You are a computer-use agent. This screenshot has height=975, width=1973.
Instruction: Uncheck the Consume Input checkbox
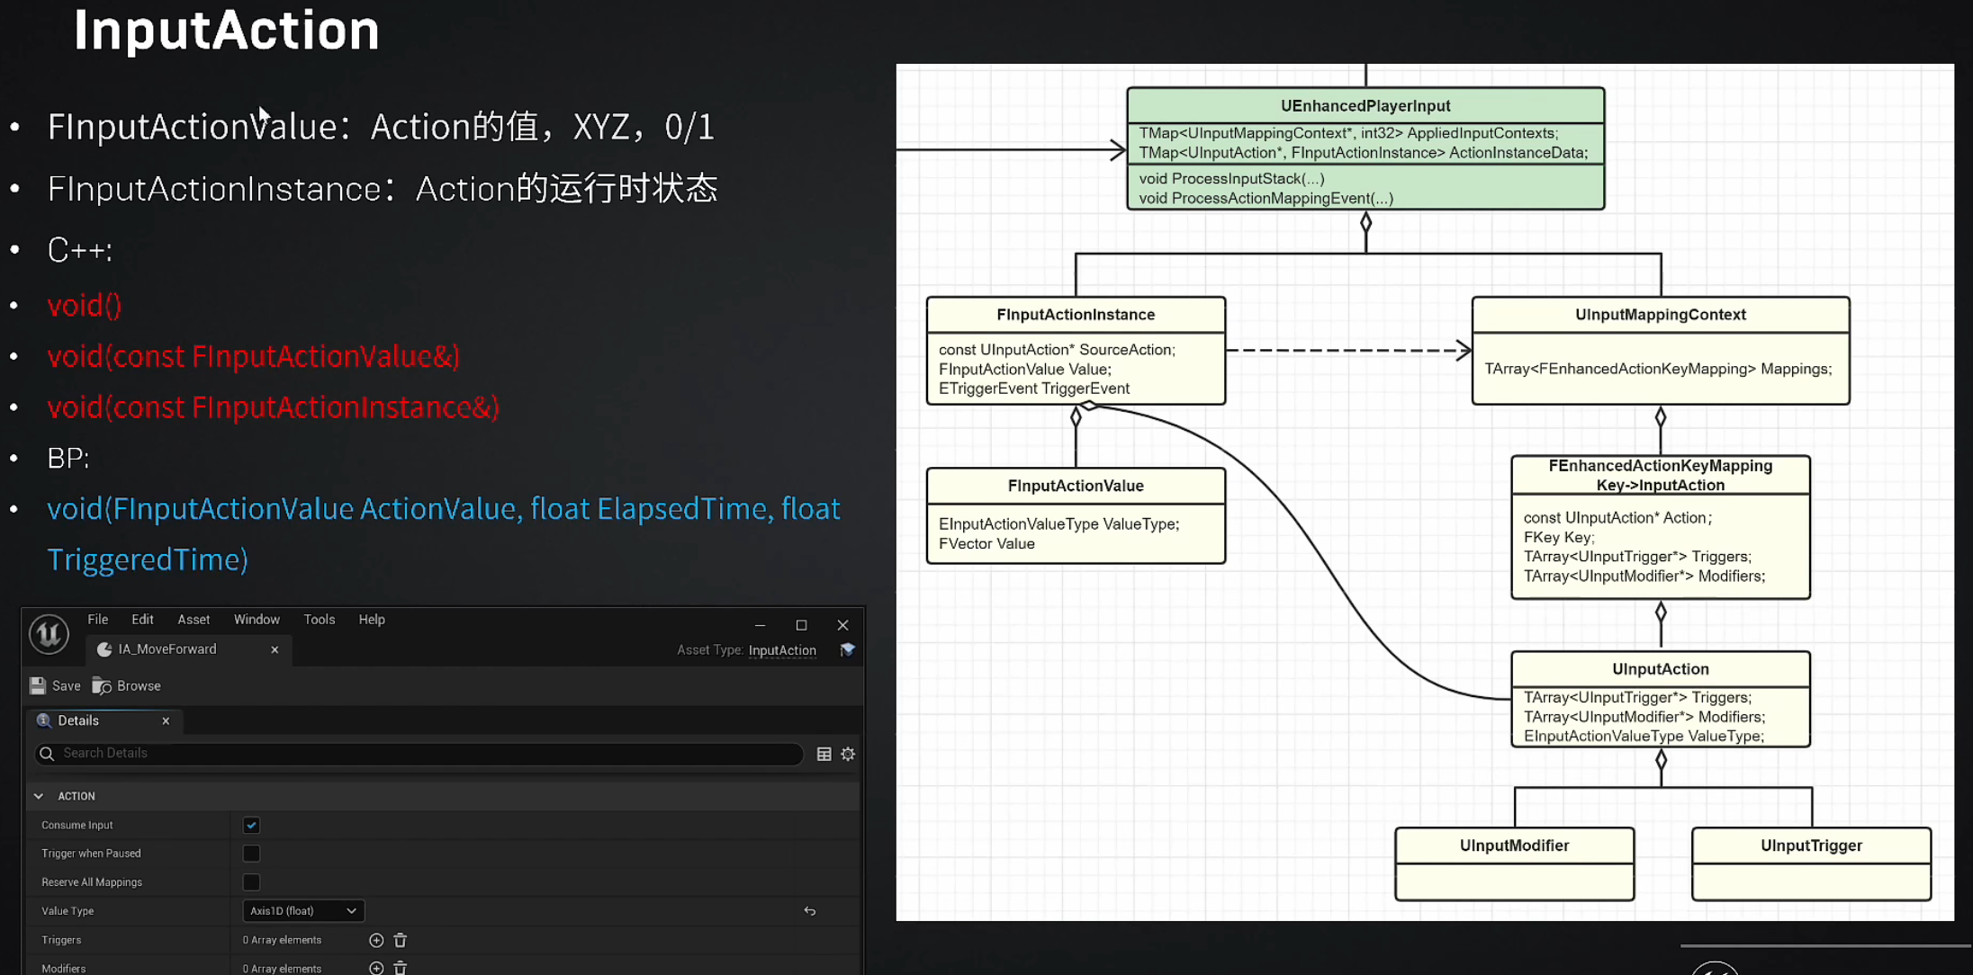251,825
